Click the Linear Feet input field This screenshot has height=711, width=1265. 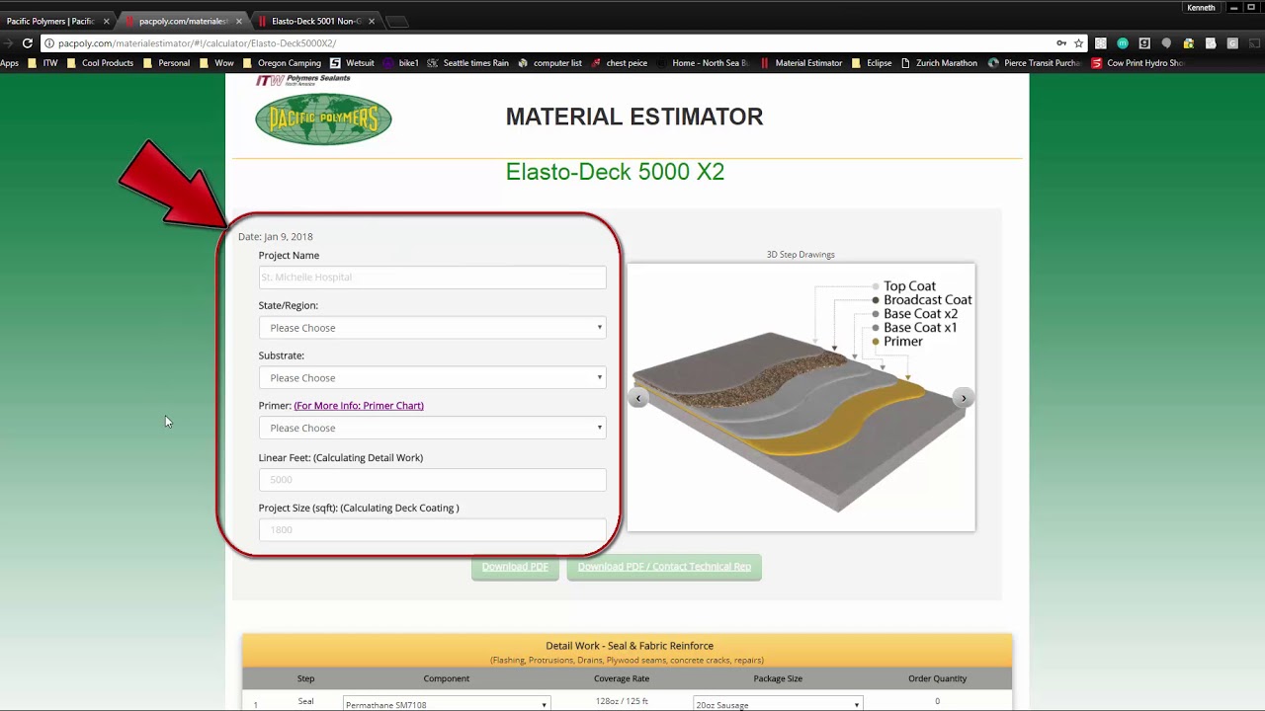coord(432,480)
